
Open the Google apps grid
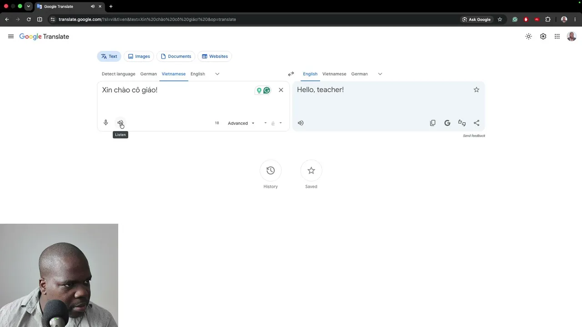pos(557,36)
